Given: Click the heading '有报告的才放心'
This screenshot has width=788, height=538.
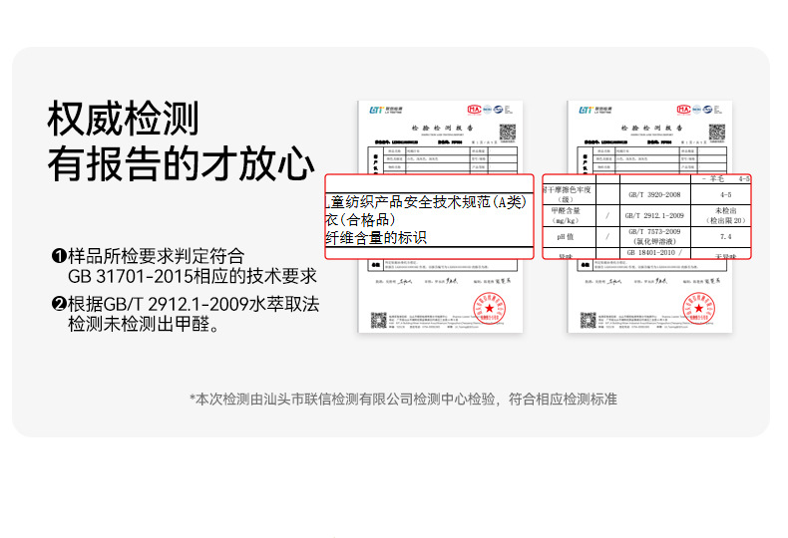Looking at the screenshot, I should [182, 163].
